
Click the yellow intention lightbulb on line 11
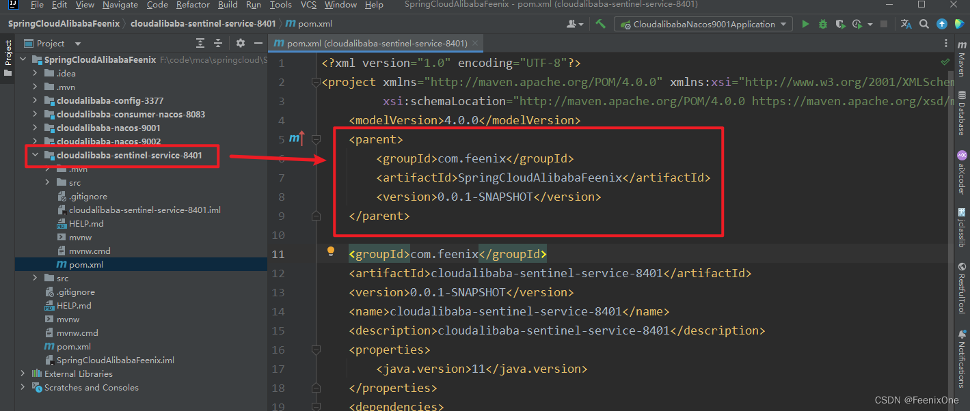pyautogui.click(x=331, y=252)
